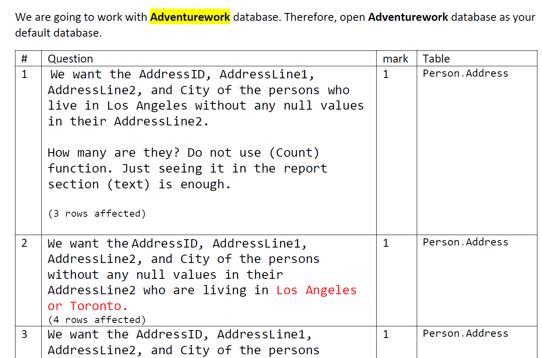Click the 'Table' column header
542x358 pixels.
(436, 59)
